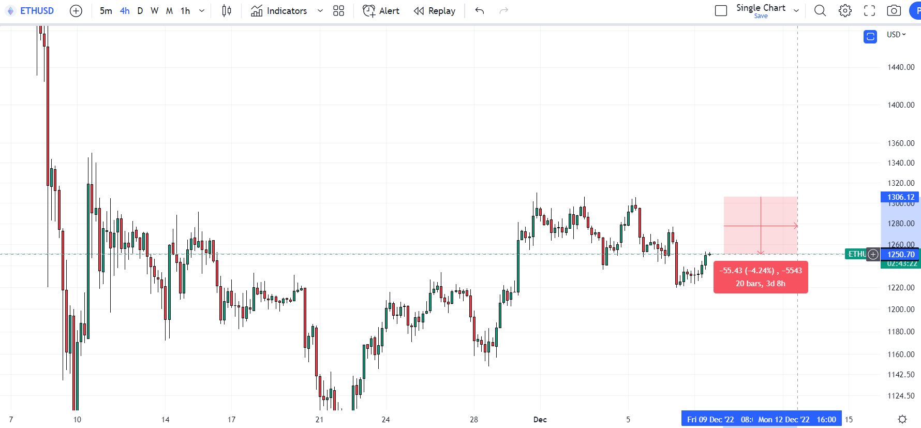Click the add symbol plus icon
Image resolution: width=921 pixels, height=428 pixels.
[76, 11]
